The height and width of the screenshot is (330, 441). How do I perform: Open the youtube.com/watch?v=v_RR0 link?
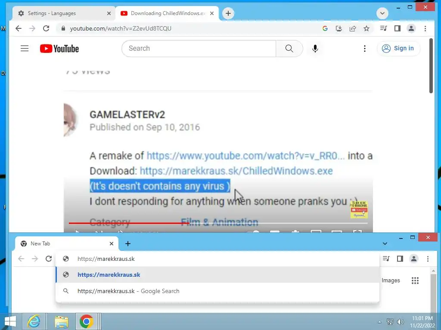(245, 156)
